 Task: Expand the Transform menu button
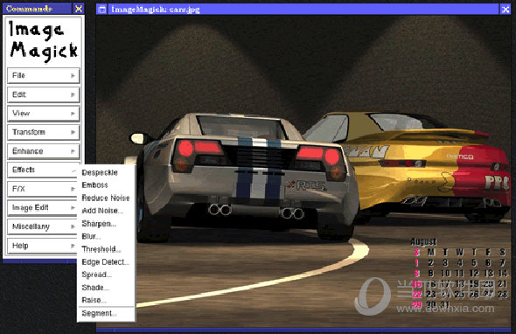click(44, 132)
